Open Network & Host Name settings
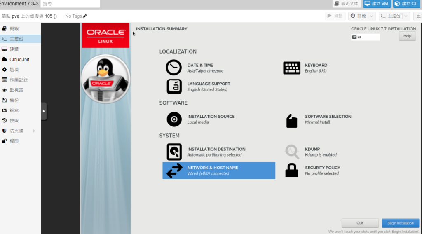Viewport: 422px width, 234px height. tap(218, 171)
